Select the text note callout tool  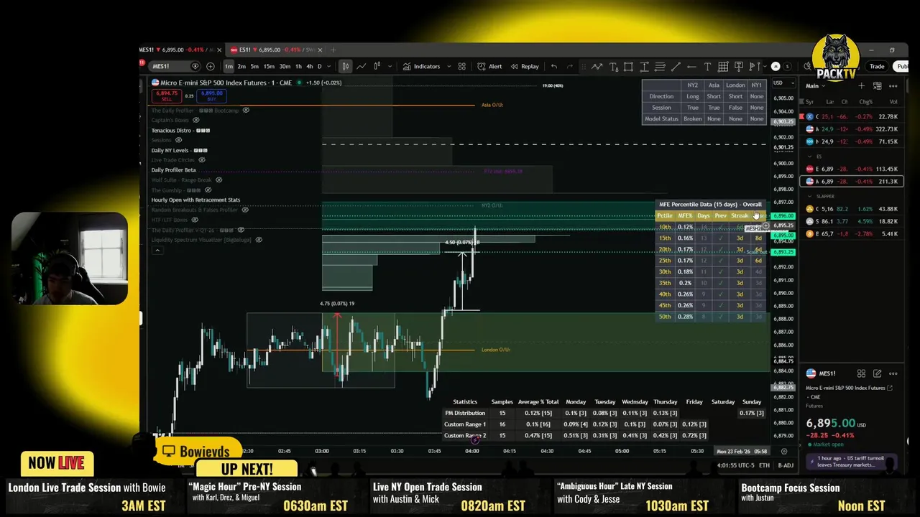click(x=738, y=66)
